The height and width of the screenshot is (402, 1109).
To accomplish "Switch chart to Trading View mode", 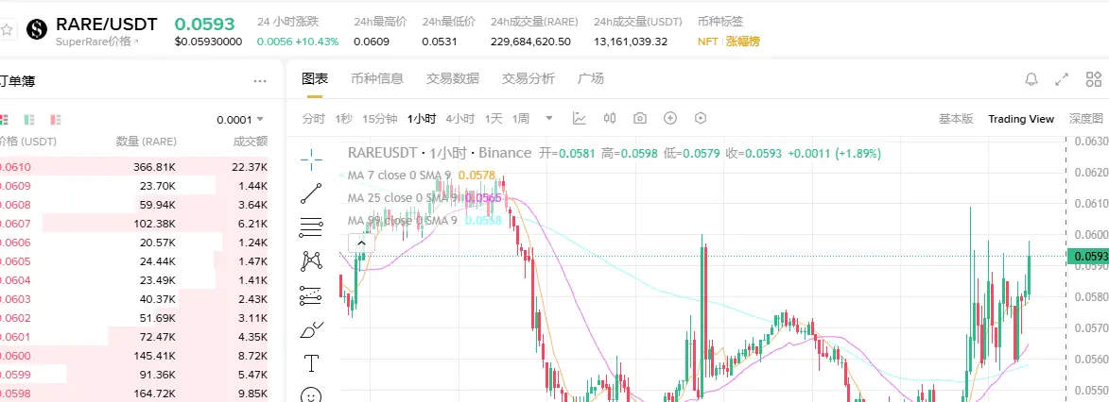I will 1020,119.
